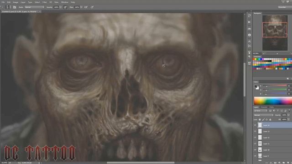Click the layer Opacity field
The height and width of the screenshot is (164, 292).
(x=284, y=115)
